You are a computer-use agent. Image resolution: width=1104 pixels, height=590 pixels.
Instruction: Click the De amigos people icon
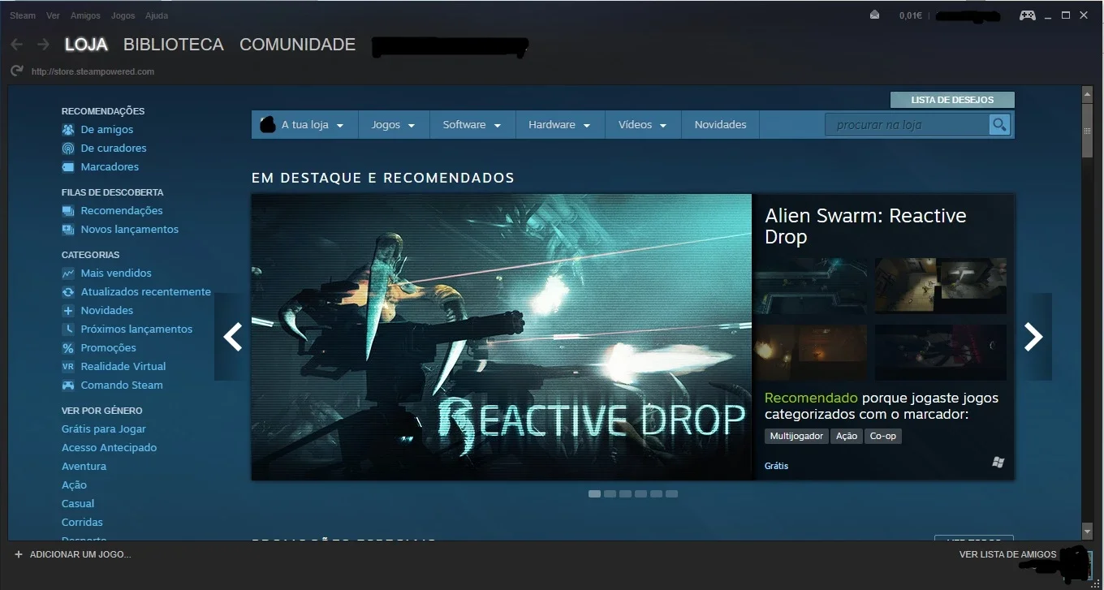68,130
